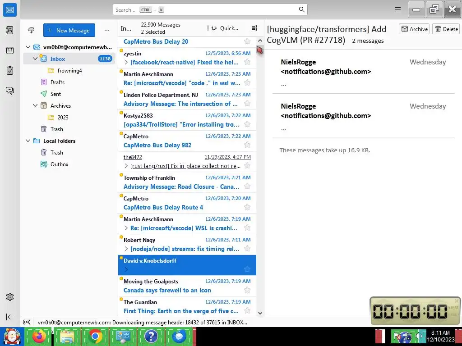462x346 pixels.
Task: Expand the David v.Knobelsdorff thread
Action: [126, 269]
